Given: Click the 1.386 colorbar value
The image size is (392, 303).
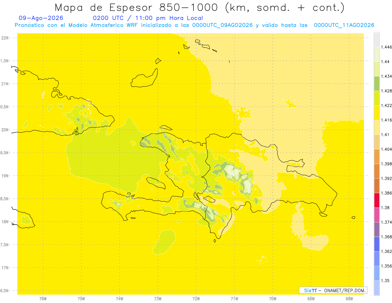Looking at the screenshot, I should click(x=386, y=193).
